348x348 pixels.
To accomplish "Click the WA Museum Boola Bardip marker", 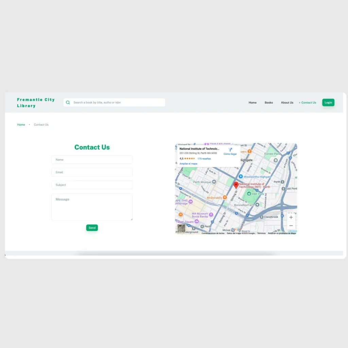I will click(211, 215).
